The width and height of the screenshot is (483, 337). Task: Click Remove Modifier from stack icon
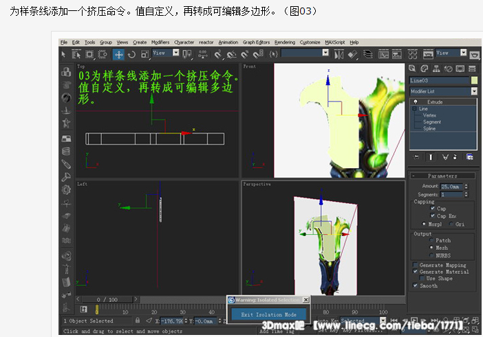(x=455, y=157)
